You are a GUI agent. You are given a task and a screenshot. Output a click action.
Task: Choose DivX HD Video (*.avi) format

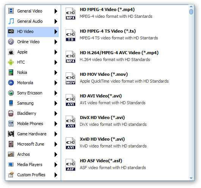tap(102, 117)
